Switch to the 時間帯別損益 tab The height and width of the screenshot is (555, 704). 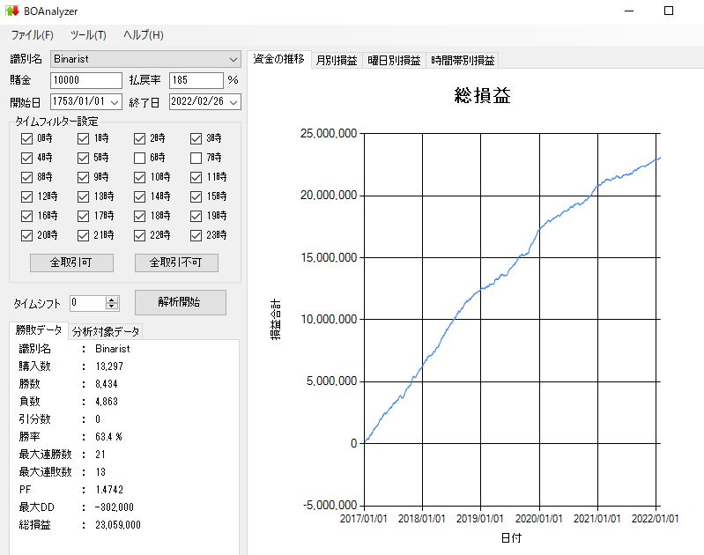(463, 60)
